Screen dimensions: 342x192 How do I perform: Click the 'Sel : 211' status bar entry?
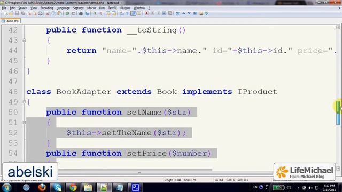tap(243, 180)
